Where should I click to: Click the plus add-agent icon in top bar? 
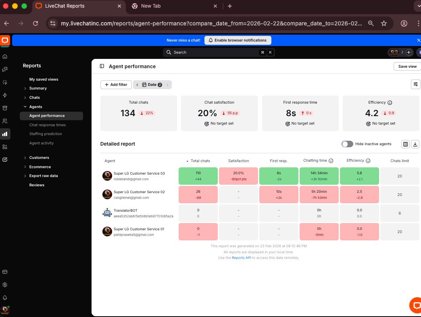(x=408, y=52)
